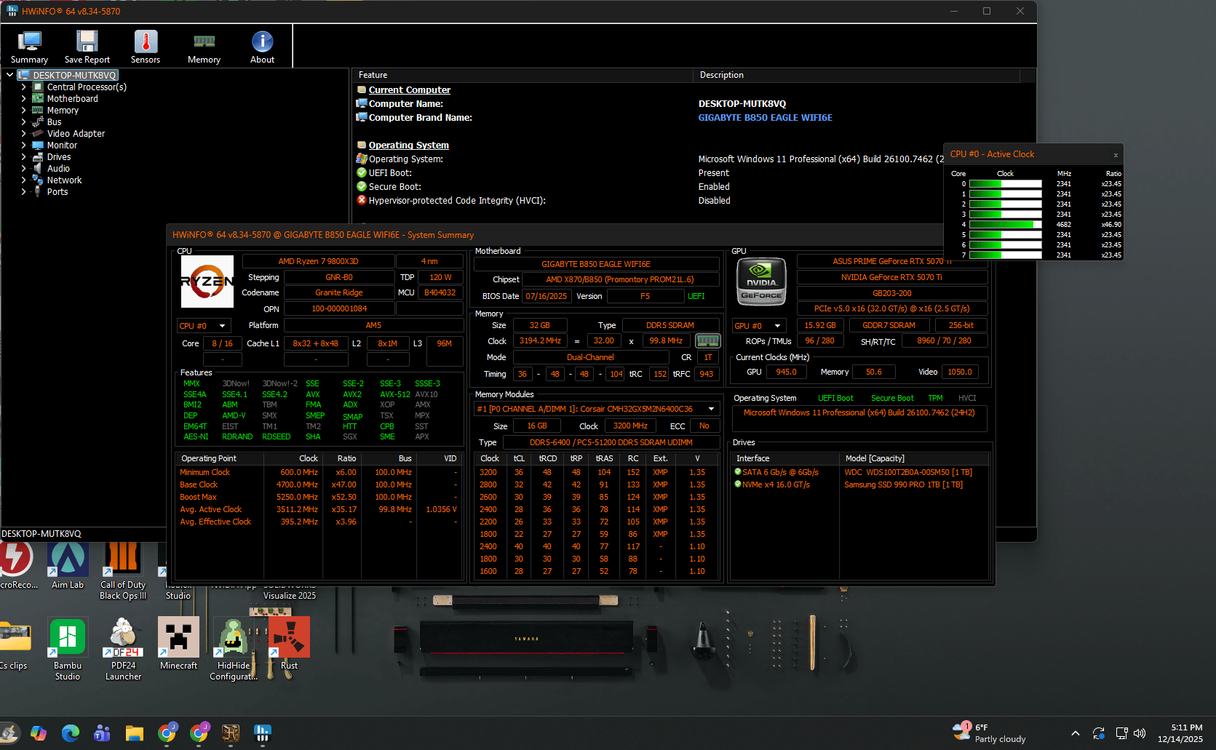
Task: Click the memory chip icon beside 99.8 MHz
Action: point(707,340)
